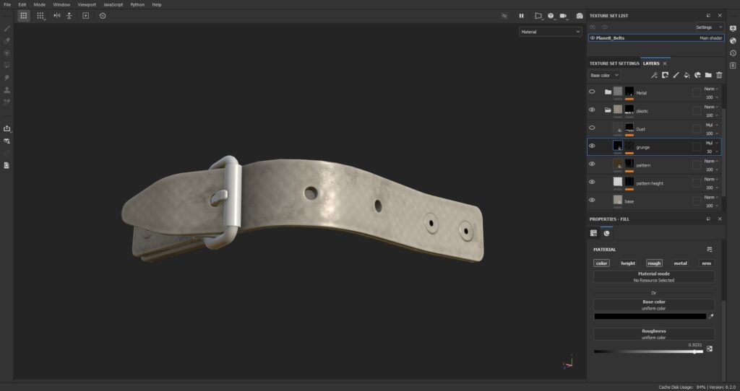Screen dimensions: 740x391
Task: Toggle horizontal symmetry mirror icon
Action: coord(57,16)
